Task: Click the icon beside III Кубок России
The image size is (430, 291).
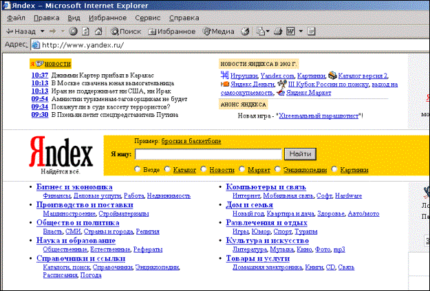Action: [x=282, y=83]
